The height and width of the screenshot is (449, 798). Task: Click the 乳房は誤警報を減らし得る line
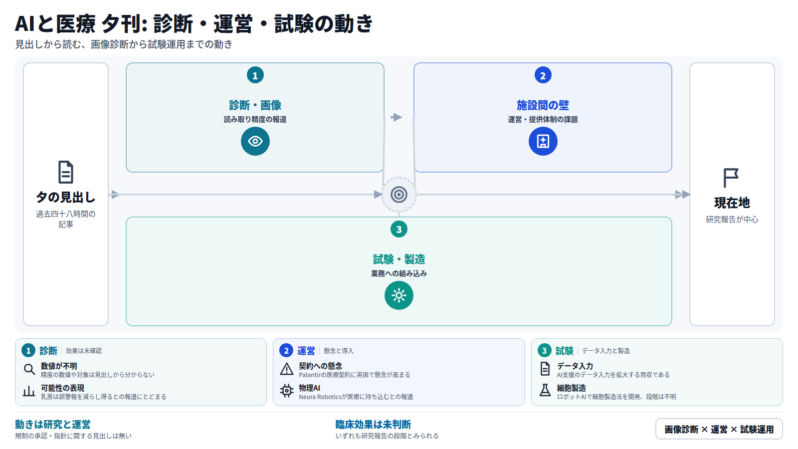(104, 397)
